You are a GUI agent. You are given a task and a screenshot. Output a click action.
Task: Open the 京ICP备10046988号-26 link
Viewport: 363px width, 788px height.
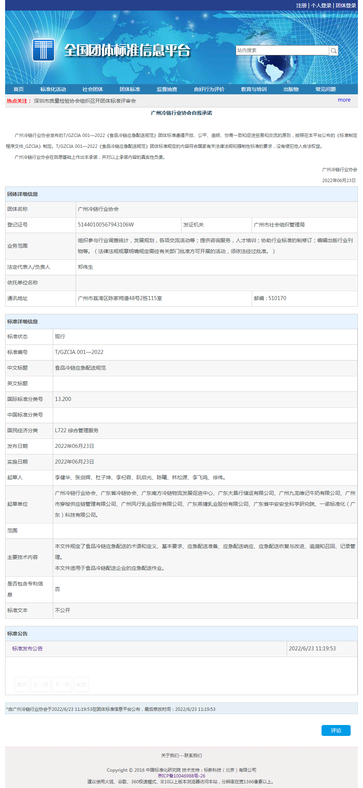(x=181, y=776)
